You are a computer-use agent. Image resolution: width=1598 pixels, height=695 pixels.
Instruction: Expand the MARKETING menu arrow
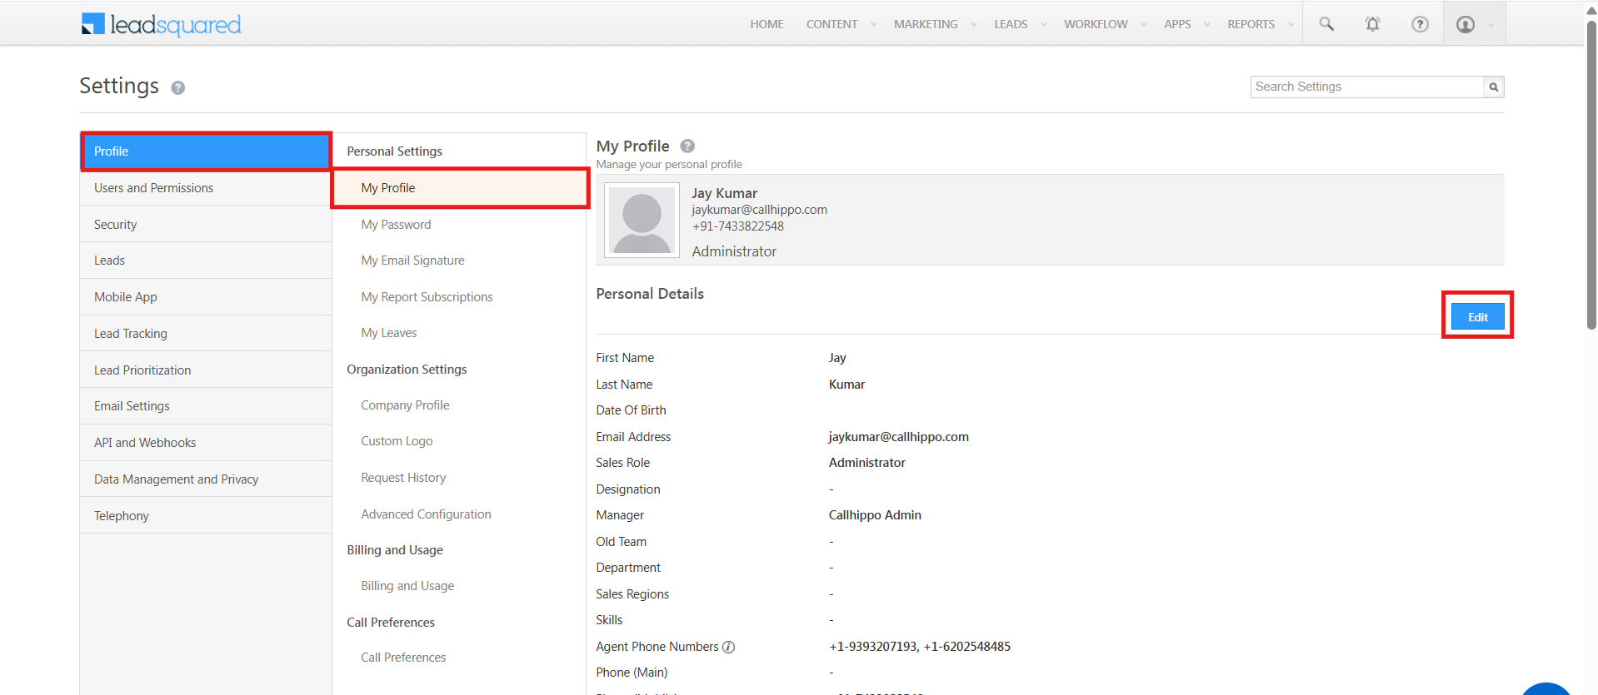click(x=973, y=25)
